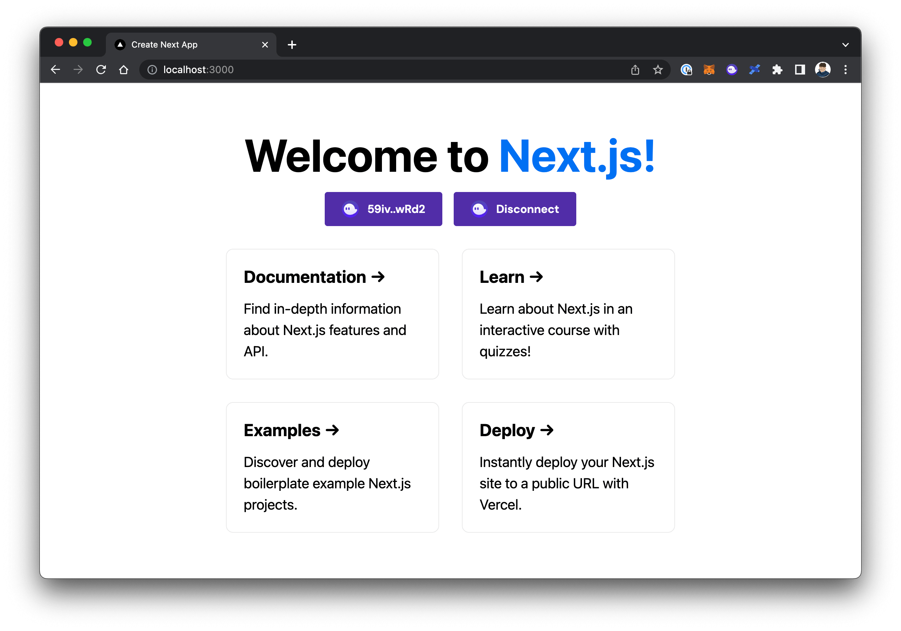Open the Extensions puzzle menu
901x631 pixels.
click(x=777, y=70)
